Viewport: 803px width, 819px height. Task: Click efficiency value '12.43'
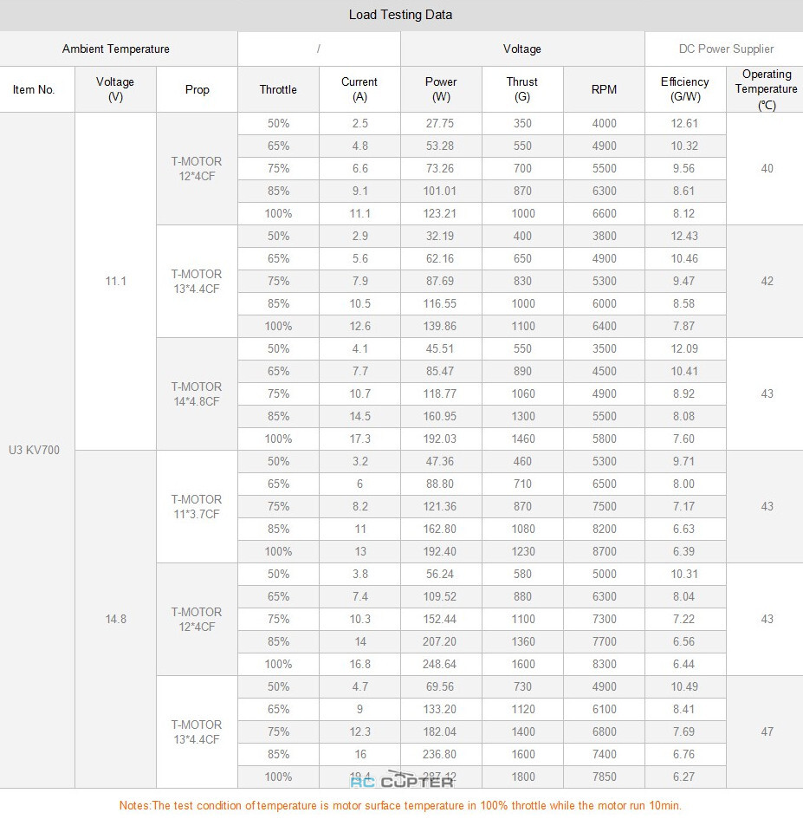[x=684, y=236]
